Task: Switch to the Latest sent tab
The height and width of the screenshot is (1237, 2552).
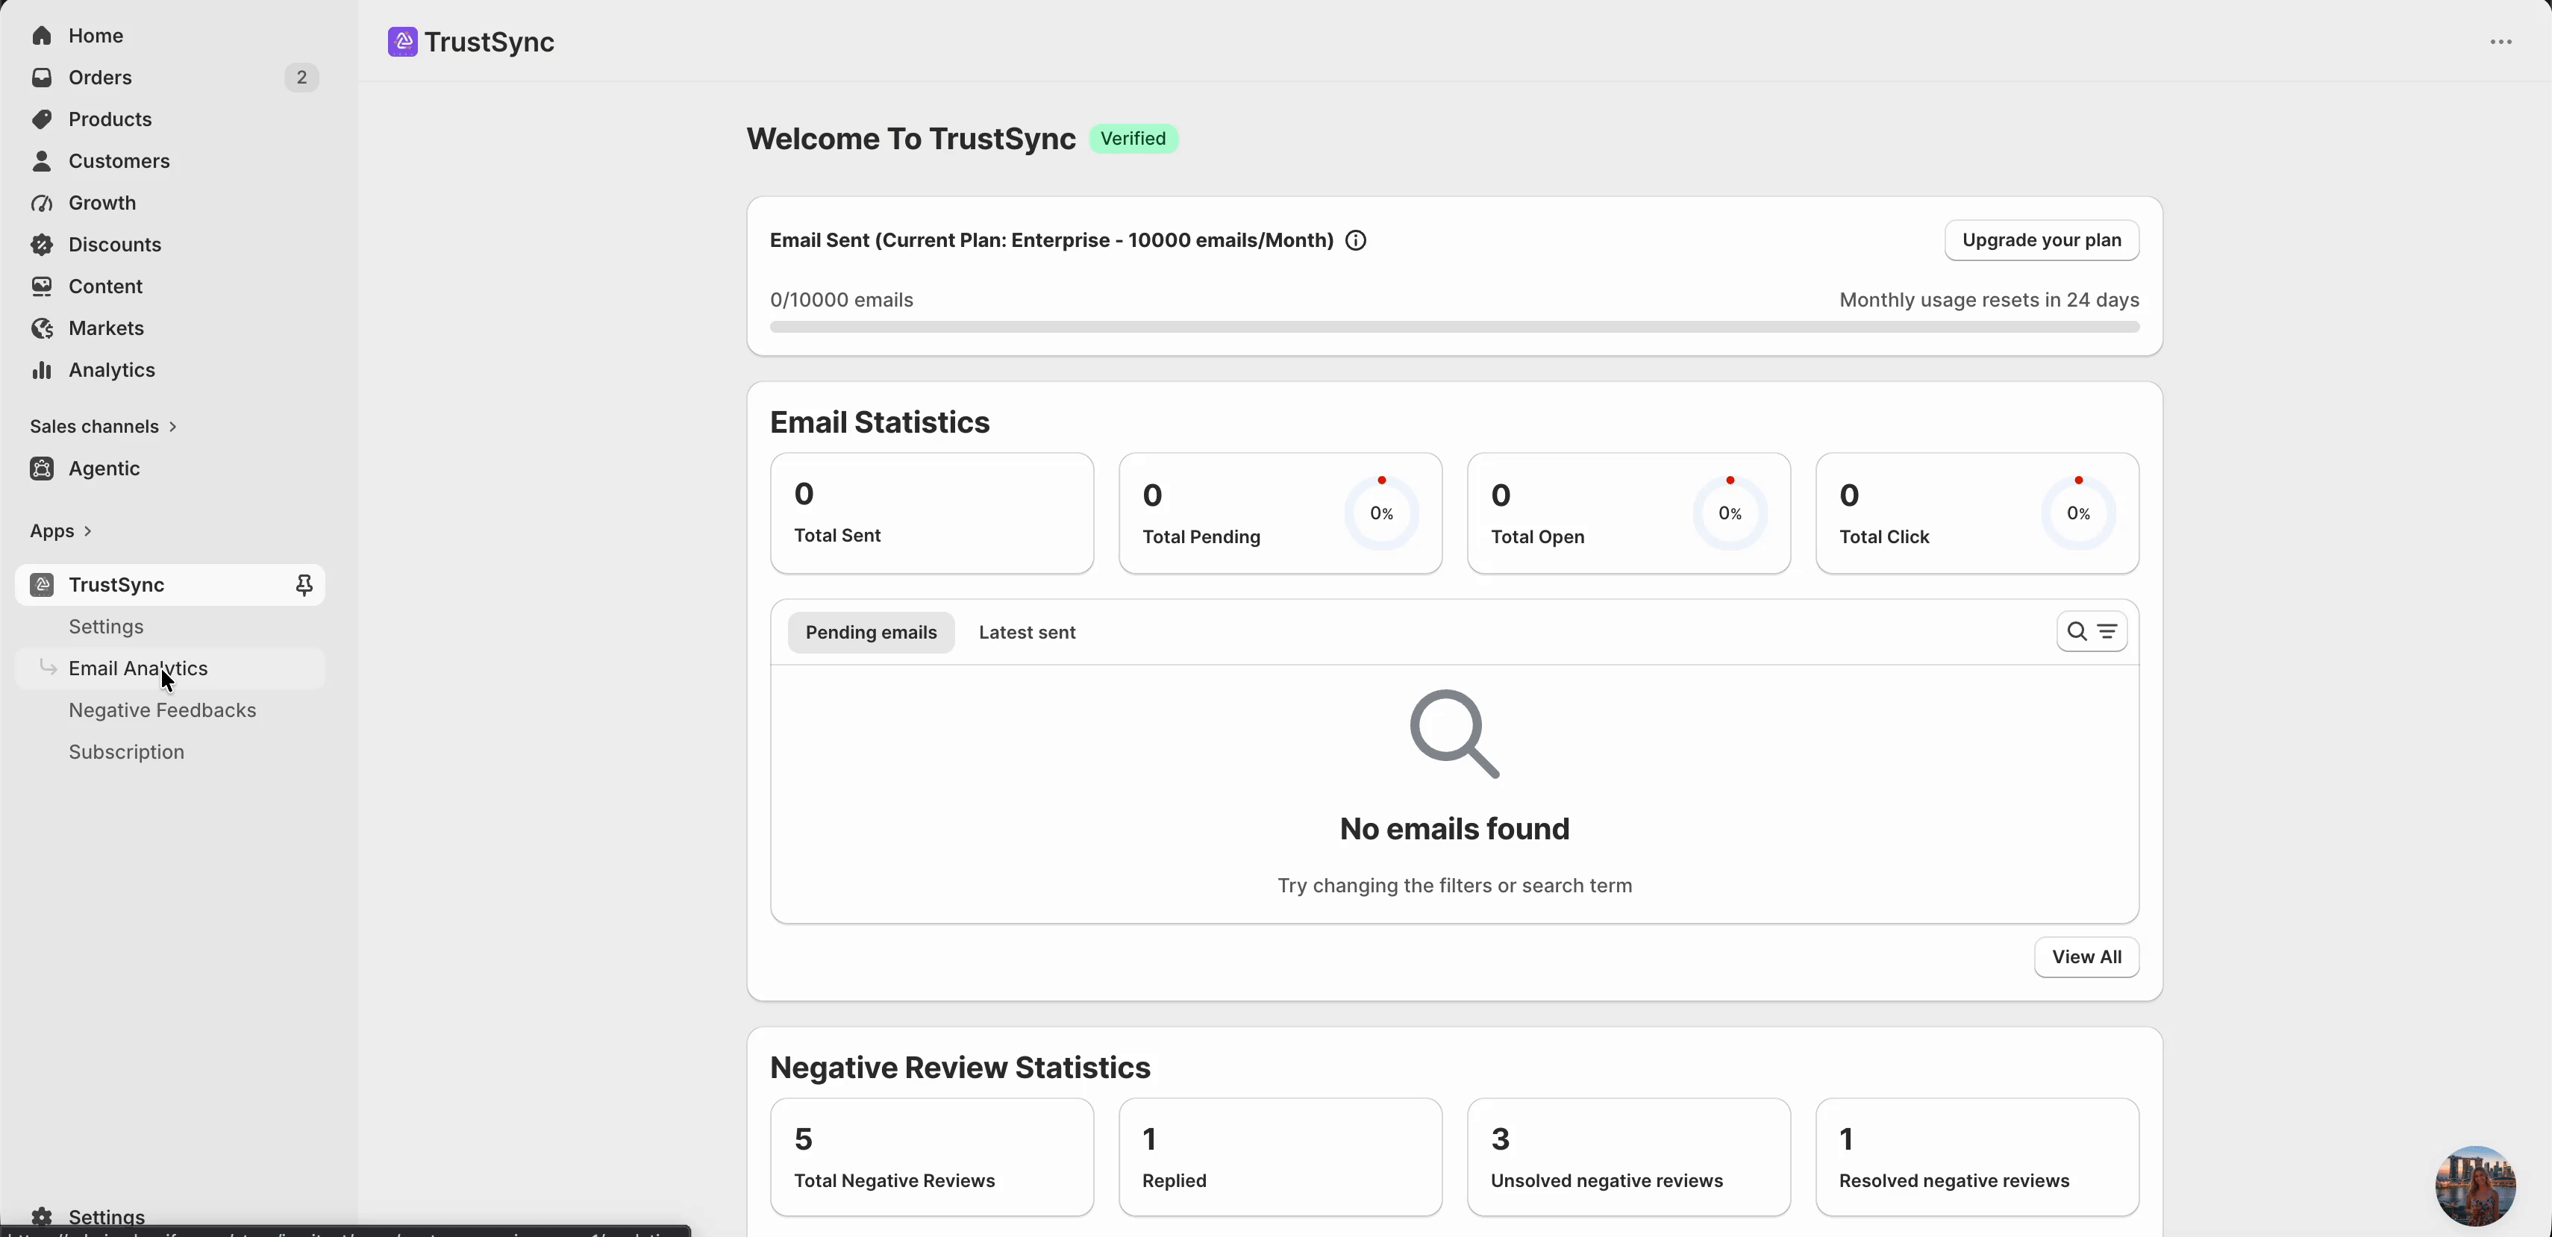Action: point(1026,633)
